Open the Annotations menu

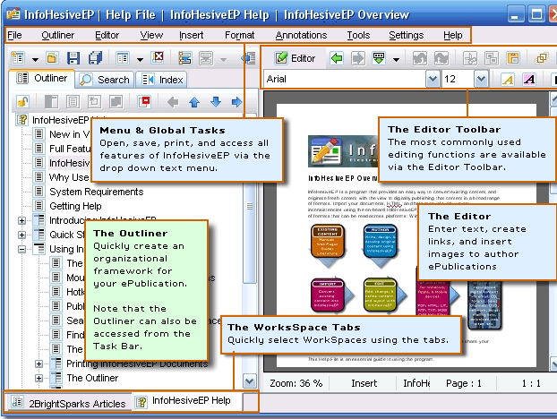pyautogui.click(x=301, y=35)
